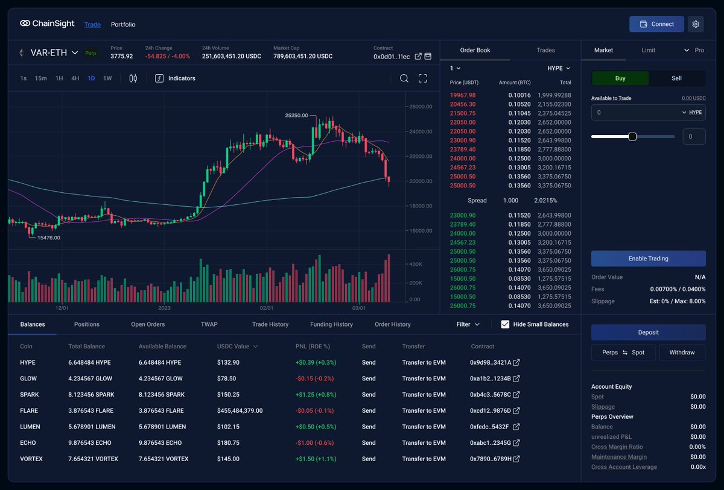
Task: Click ask price 19967.98 in order book
Action: (x=463, y=95)
